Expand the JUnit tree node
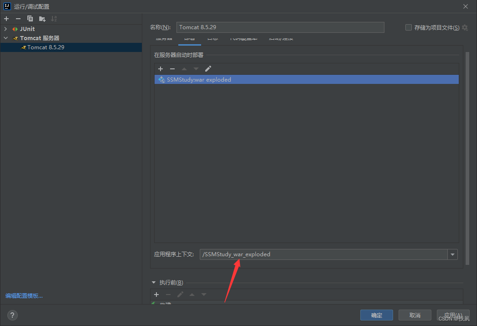This screenshot has height=326, width=477. [x=5, y=29]
